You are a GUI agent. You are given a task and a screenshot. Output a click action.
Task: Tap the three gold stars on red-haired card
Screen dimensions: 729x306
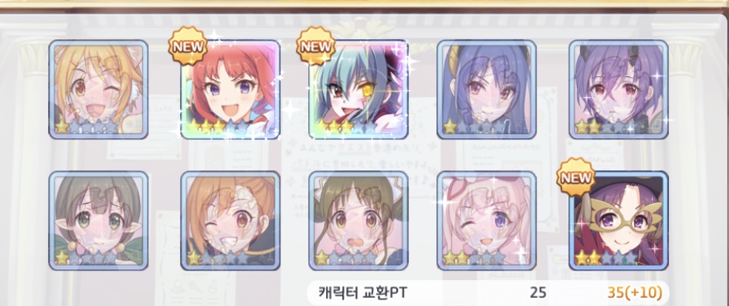click(207, 126)
